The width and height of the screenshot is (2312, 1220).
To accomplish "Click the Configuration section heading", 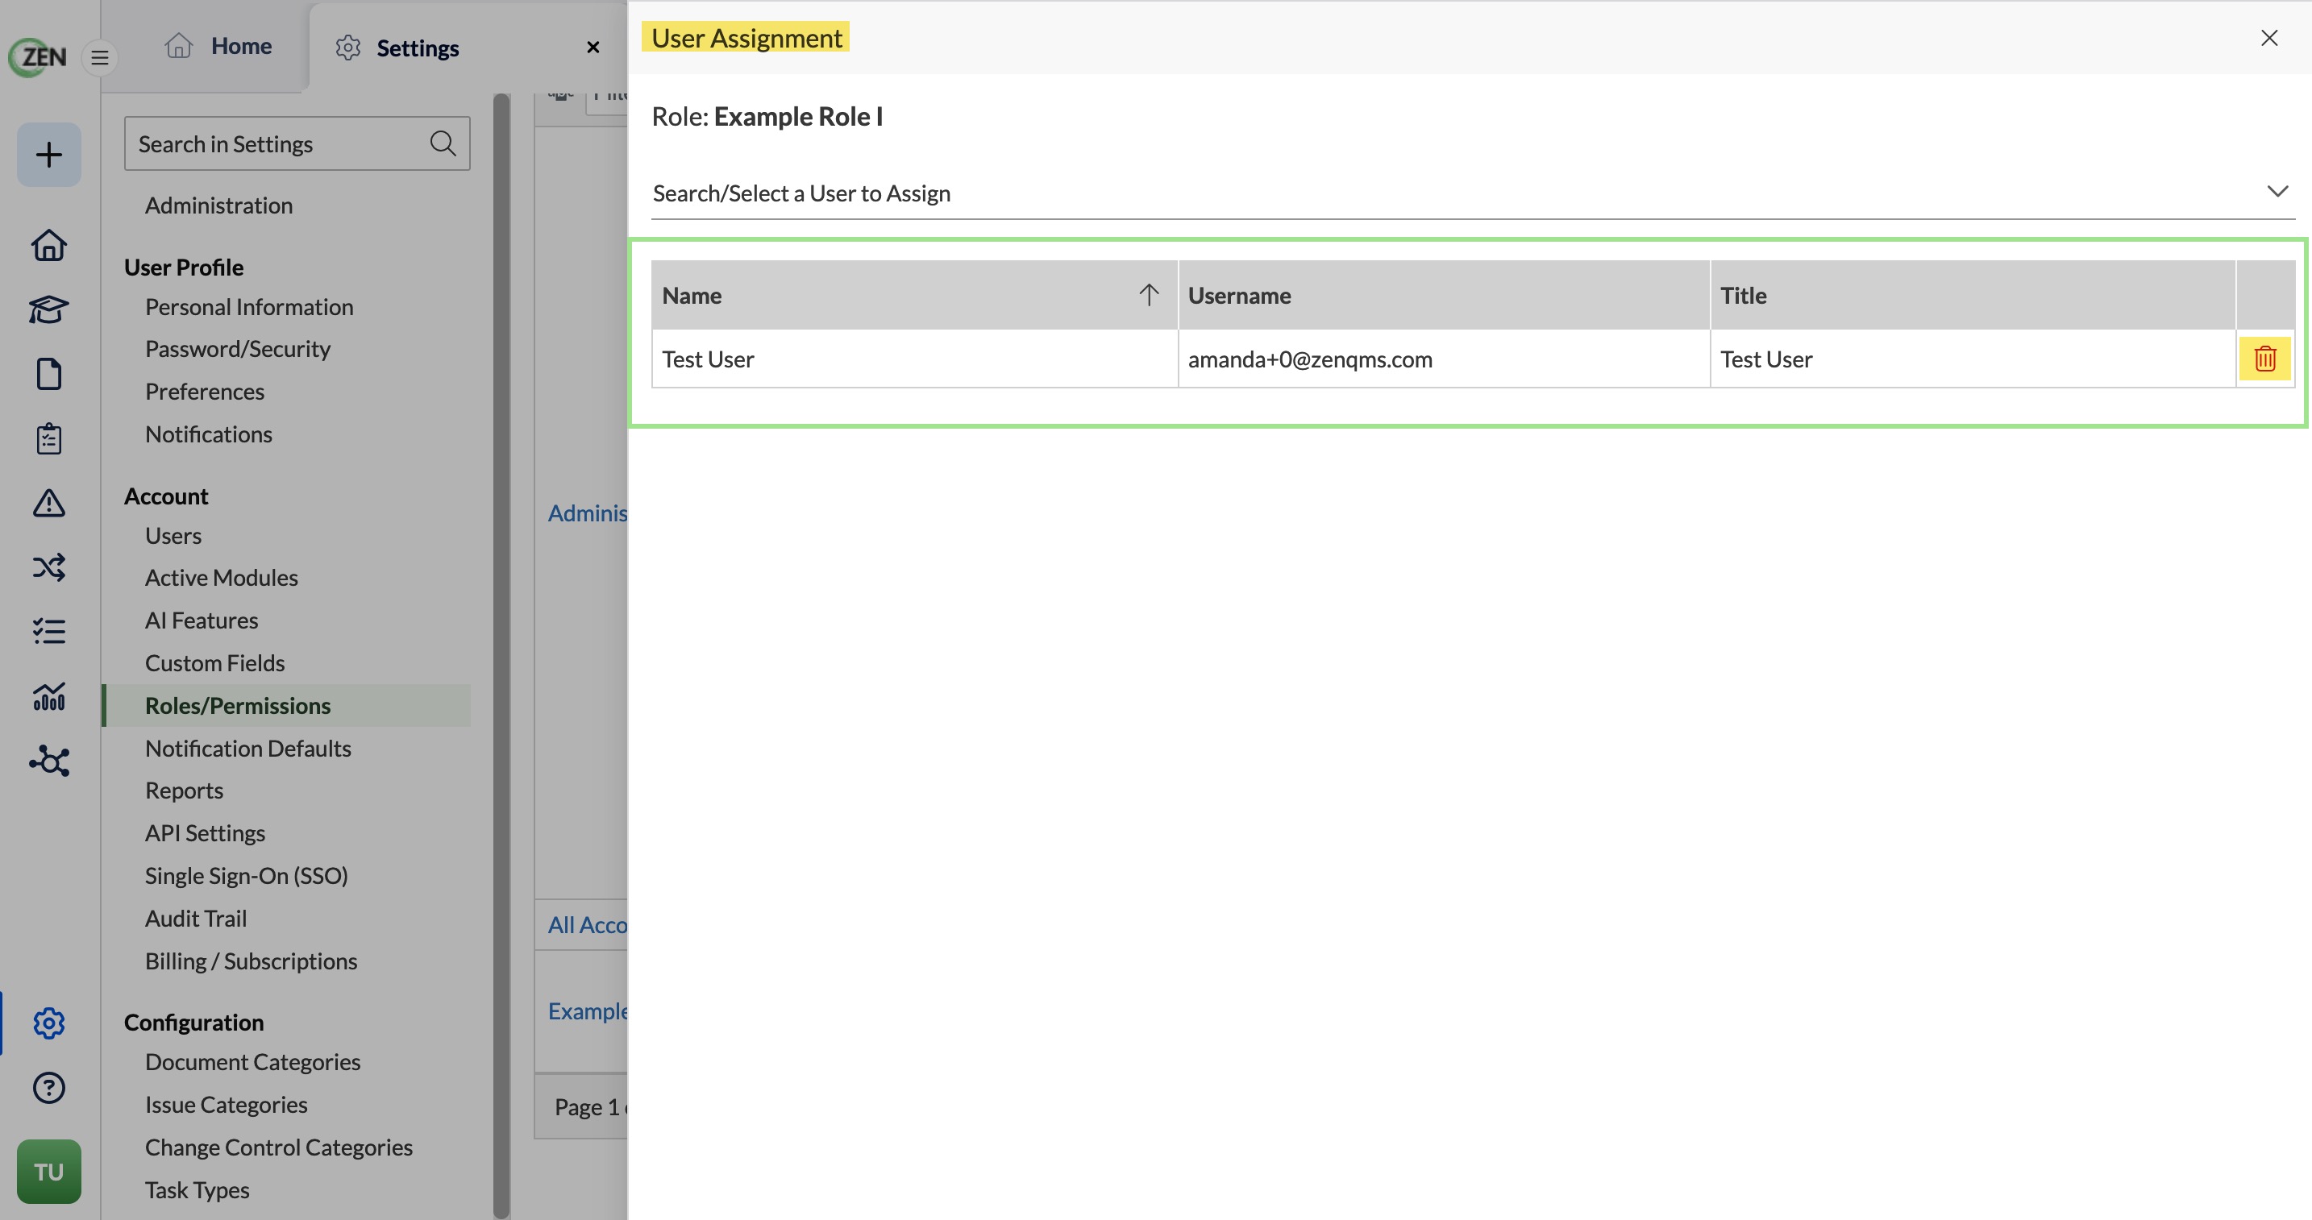I will [x=193, y=1023].
